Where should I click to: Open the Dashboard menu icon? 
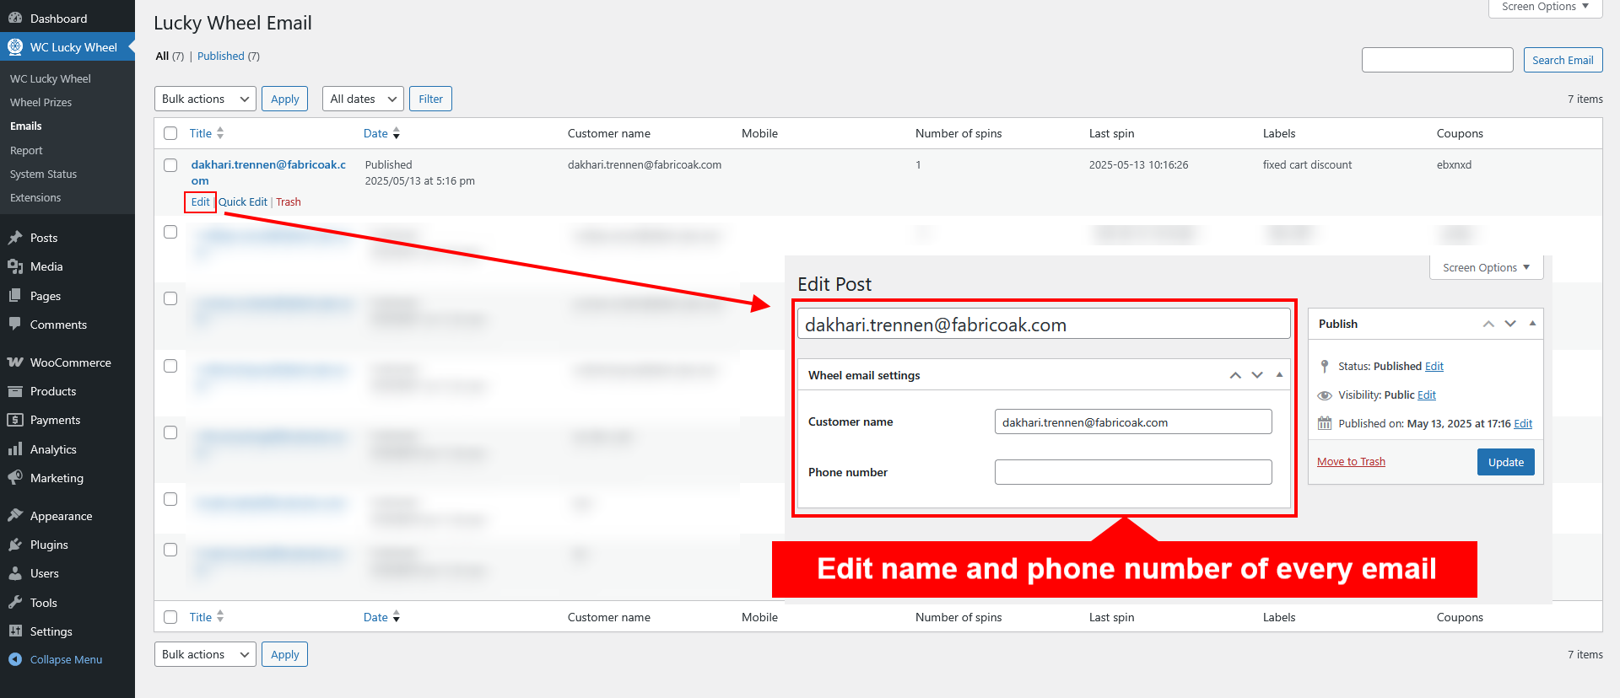(15, 18)
